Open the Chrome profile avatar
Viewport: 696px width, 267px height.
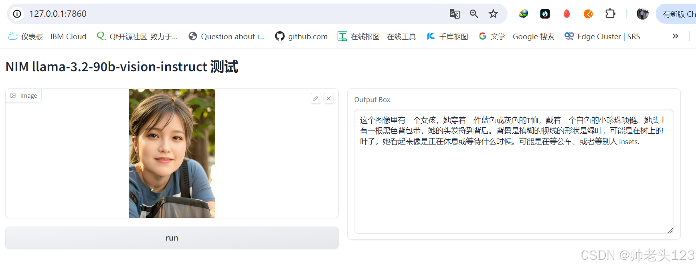642,14
